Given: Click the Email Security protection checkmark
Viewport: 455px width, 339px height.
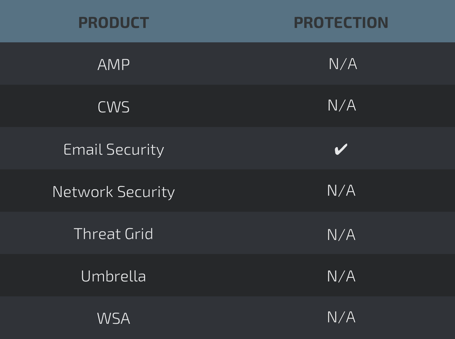Looking at the screenshot, I should (341, 149).
